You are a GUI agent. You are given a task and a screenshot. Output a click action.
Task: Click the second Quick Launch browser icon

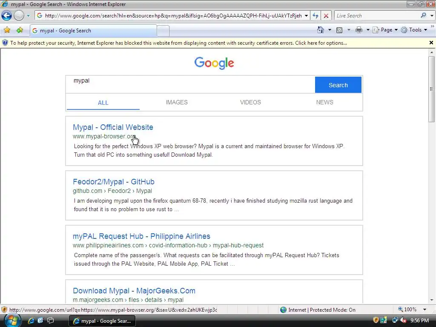[40, 321]
